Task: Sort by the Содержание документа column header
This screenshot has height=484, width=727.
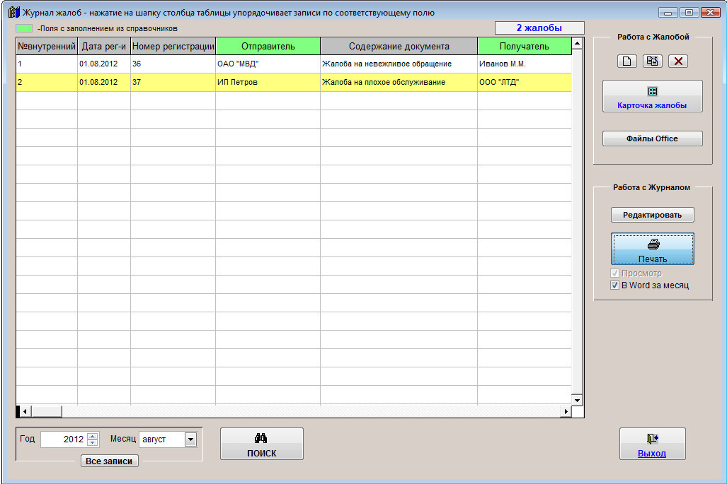Action: [x=399, y=46]
